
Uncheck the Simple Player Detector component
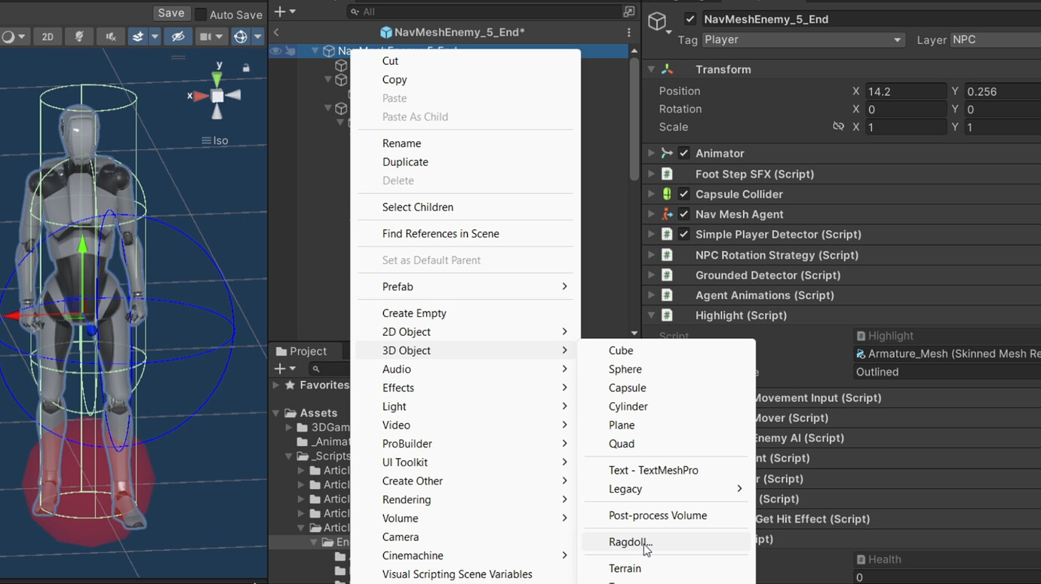coord(683,234)
